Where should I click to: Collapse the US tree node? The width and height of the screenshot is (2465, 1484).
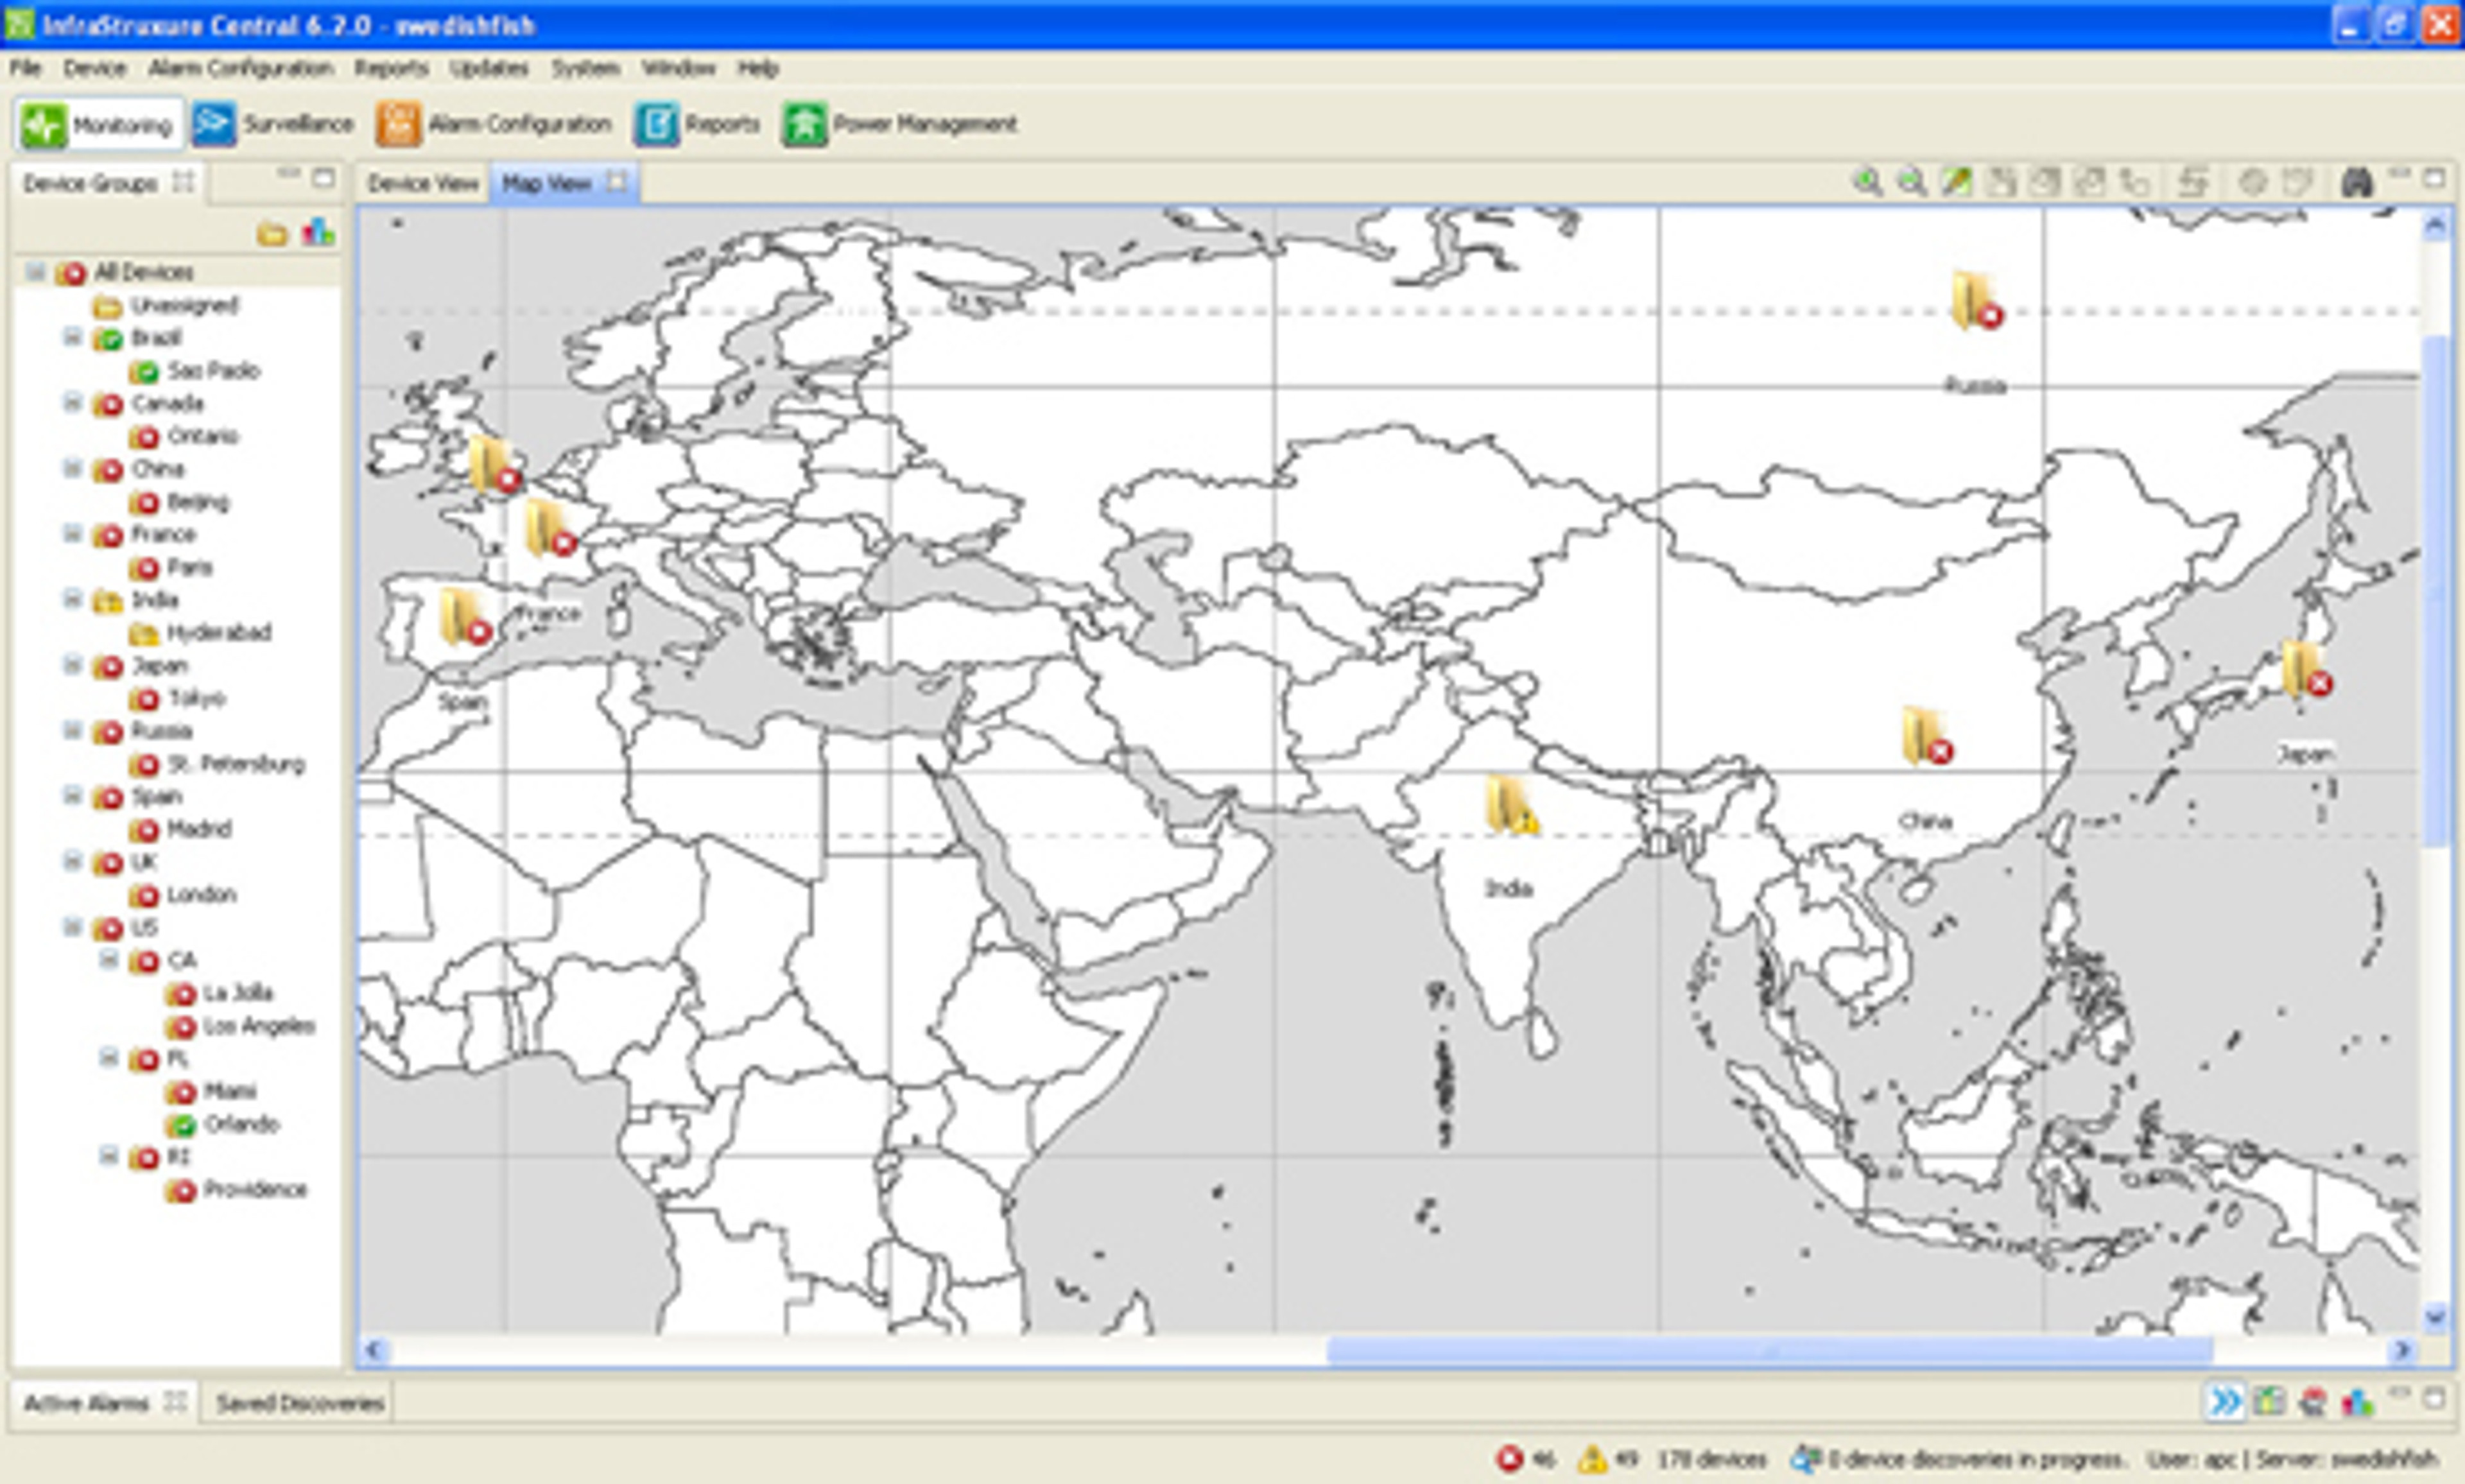pos(72,927)
